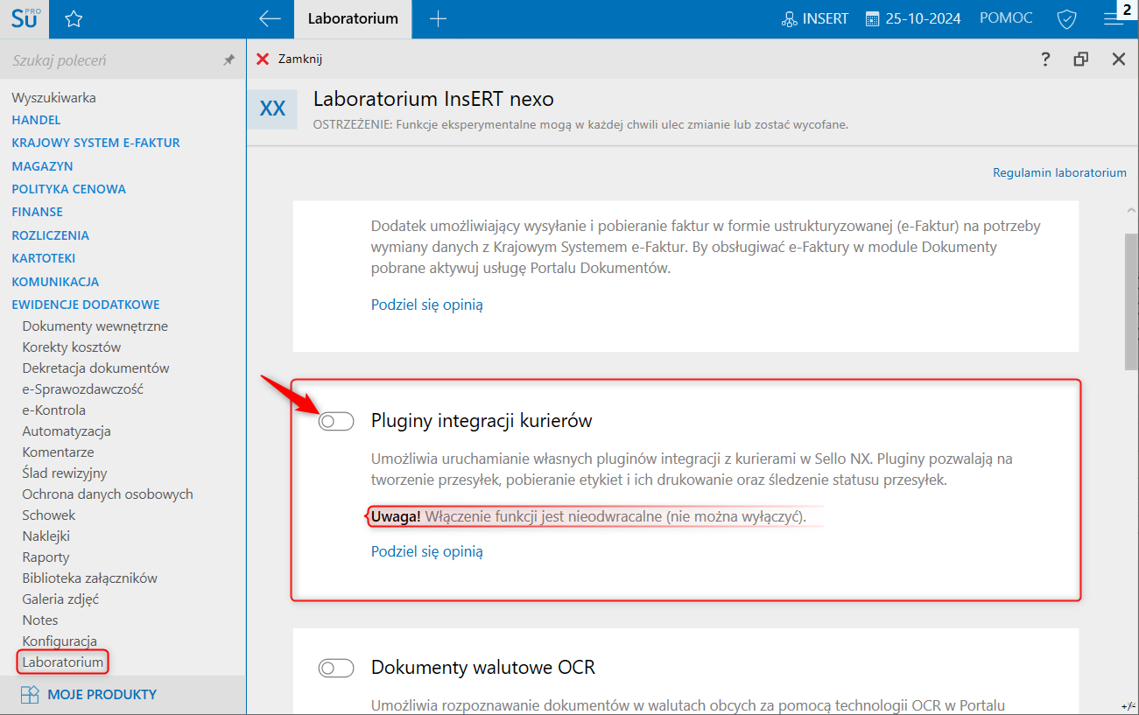1139x715 pixels.
Task: Expand the FINANSE section
Action: click(37, 212)
